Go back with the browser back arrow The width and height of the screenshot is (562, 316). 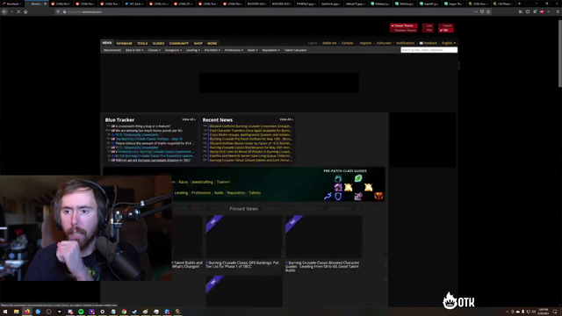click(x=4, y=11)
